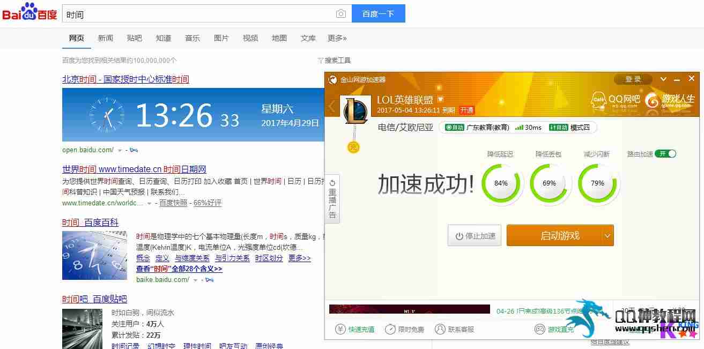Click the yellow 免 coin badge
Viewport: 704px width, 349px height.
pos(353,146)
